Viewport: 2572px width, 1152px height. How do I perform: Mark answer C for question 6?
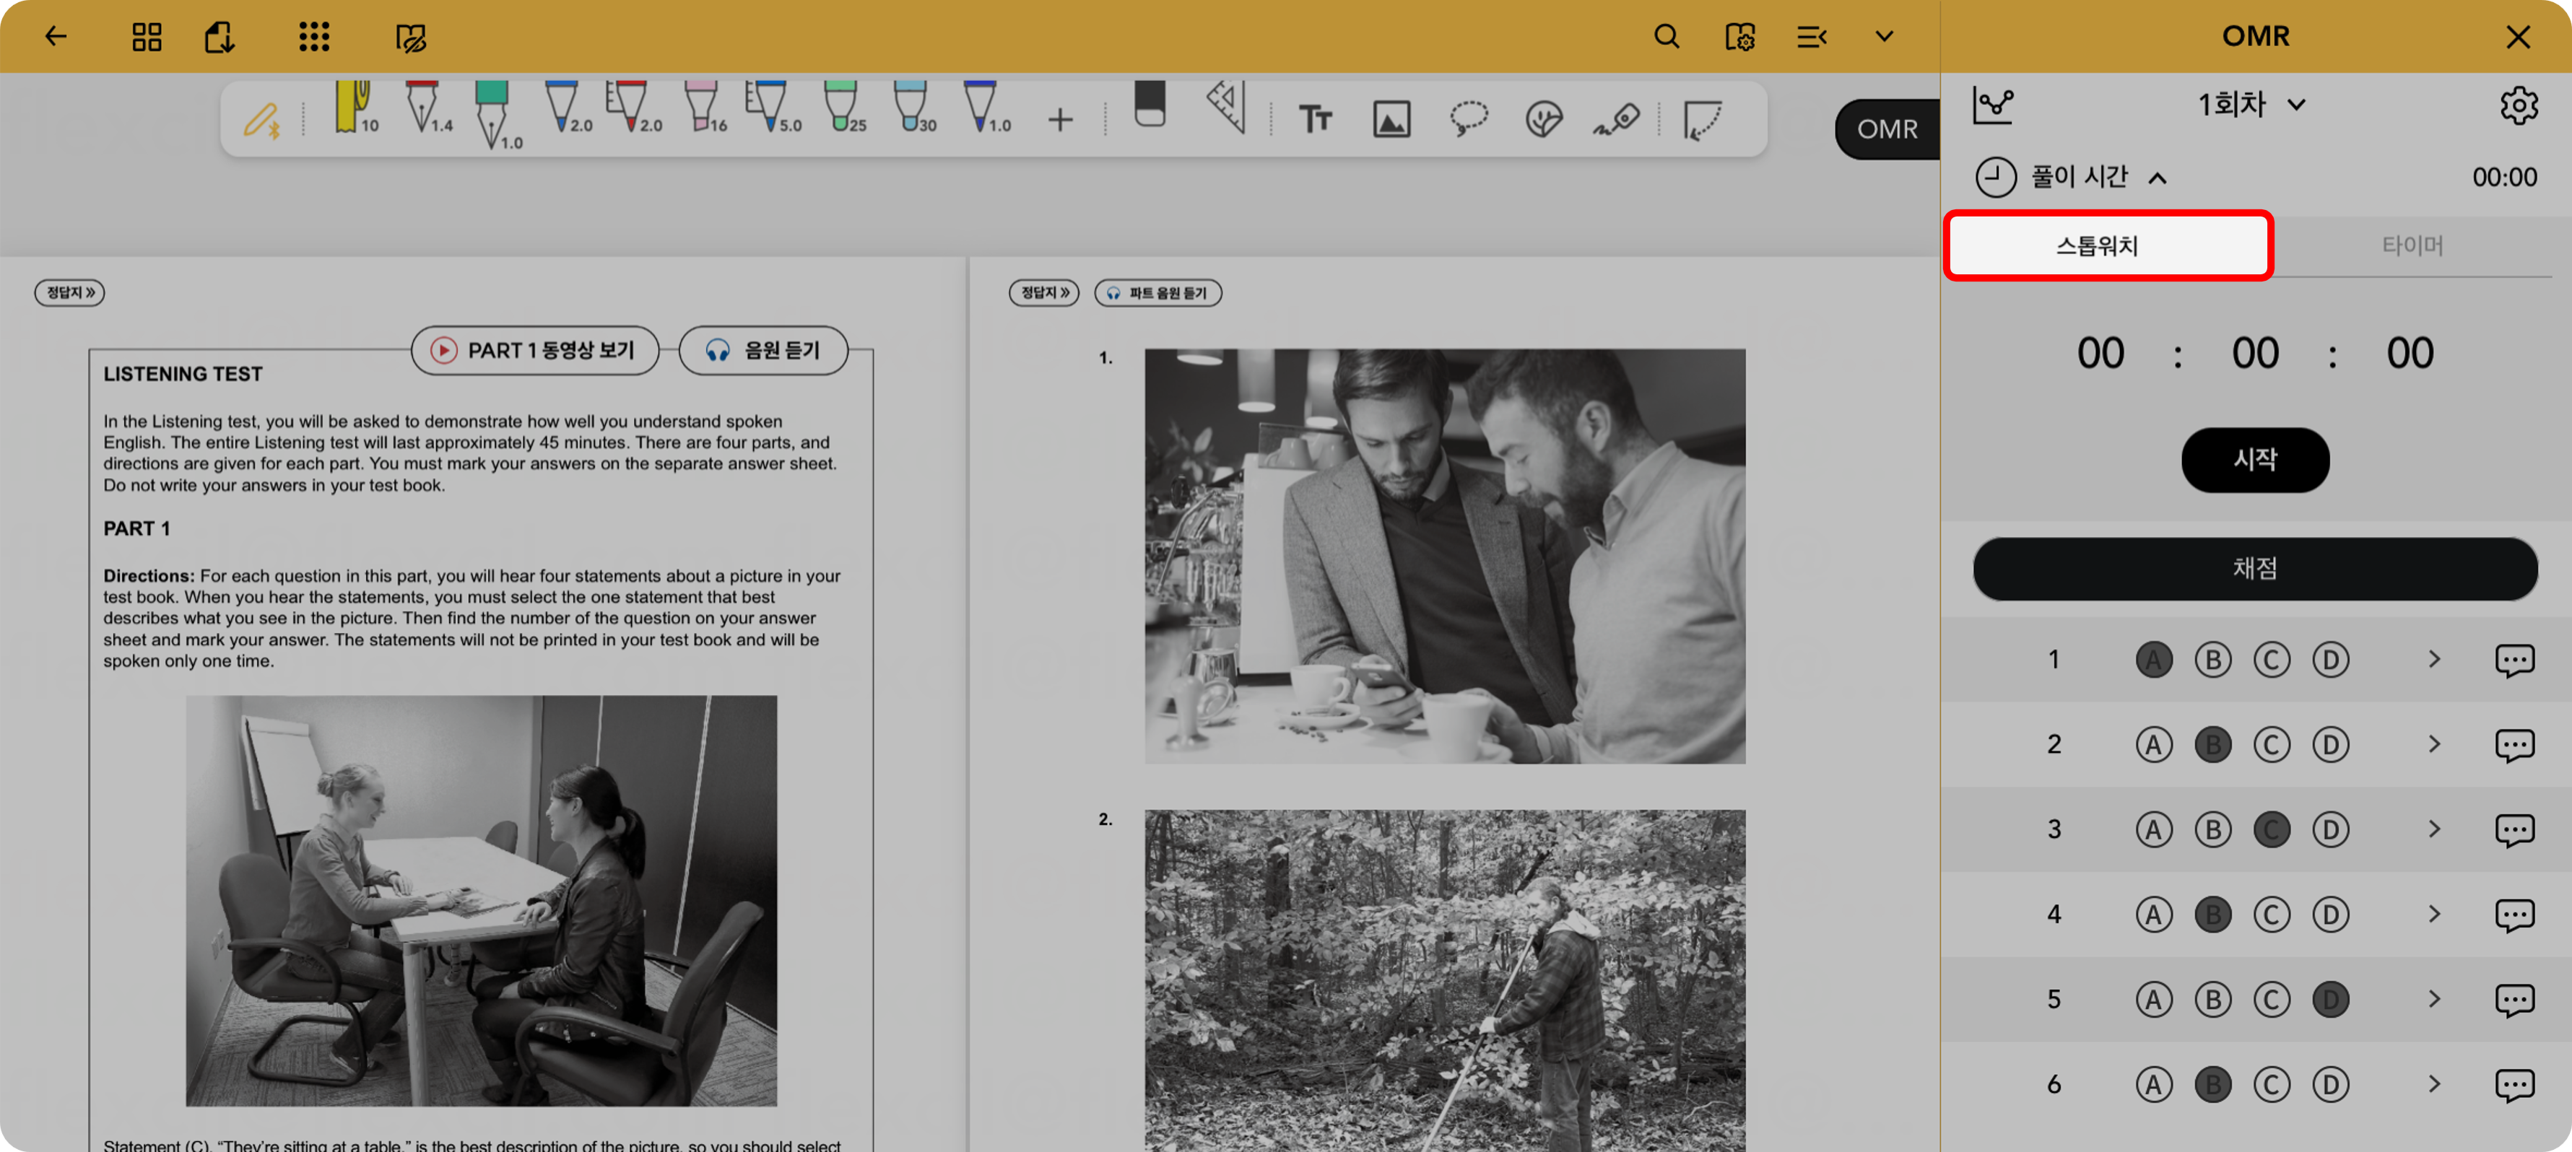coord(2272,1084)
